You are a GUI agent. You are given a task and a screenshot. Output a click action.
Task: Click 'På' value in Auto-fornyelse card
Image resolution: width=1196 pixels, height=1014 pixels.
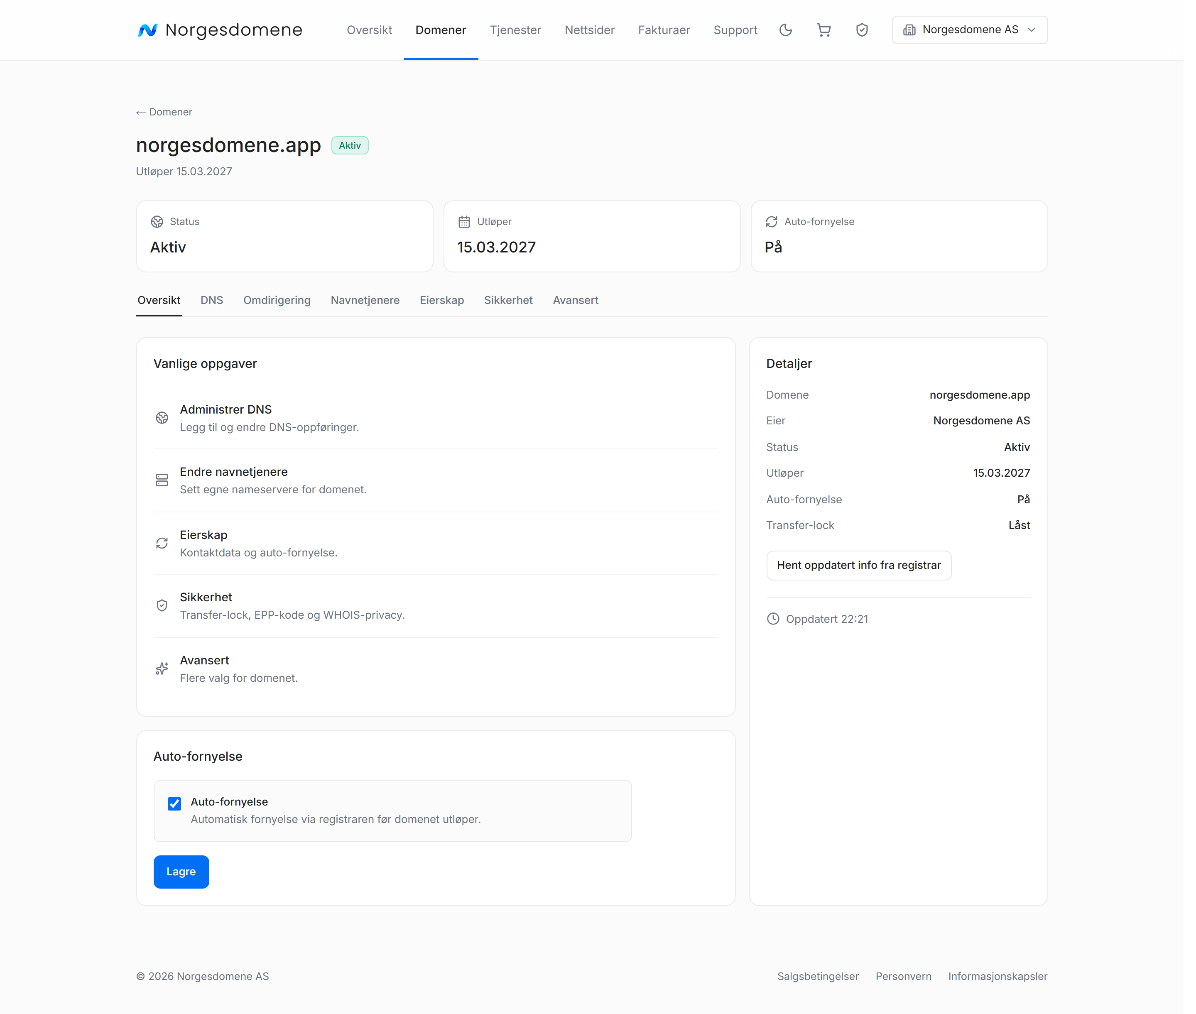pyautogui.click(x=773, y=247)
